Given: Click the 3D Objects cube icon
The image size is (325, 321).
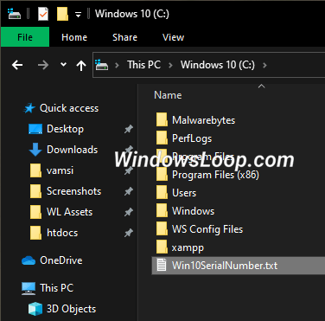Looking at the screenshot, I should coord(35,309).
